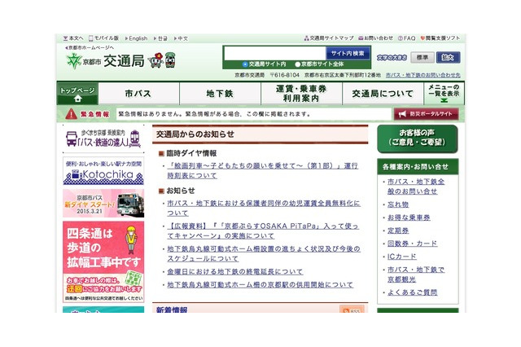This screenshot has width=521, height=347.
Task: Expand メニューの一覧を表示
Action: (444, 94)
